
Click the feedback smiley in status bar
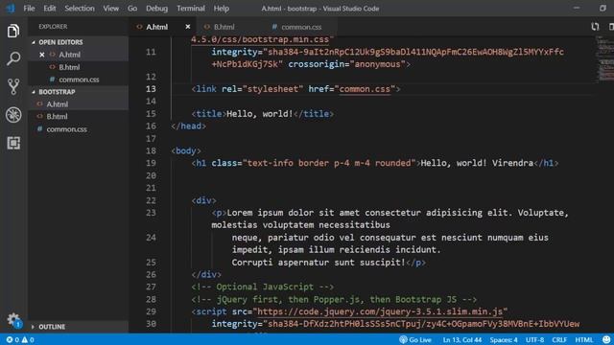pos(606,339)
